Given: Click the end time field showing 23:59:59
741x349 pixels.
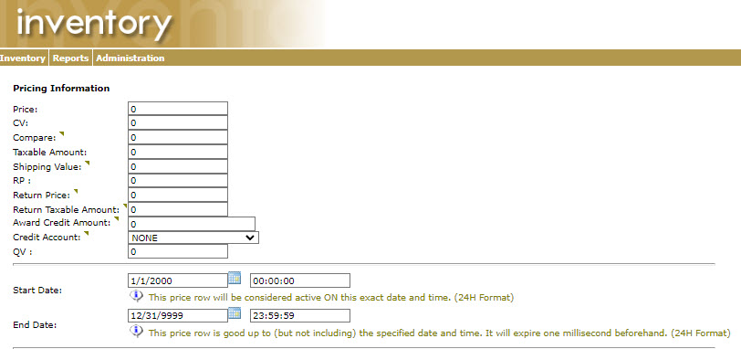Looking at the screenshot, I should click(300, 316).
